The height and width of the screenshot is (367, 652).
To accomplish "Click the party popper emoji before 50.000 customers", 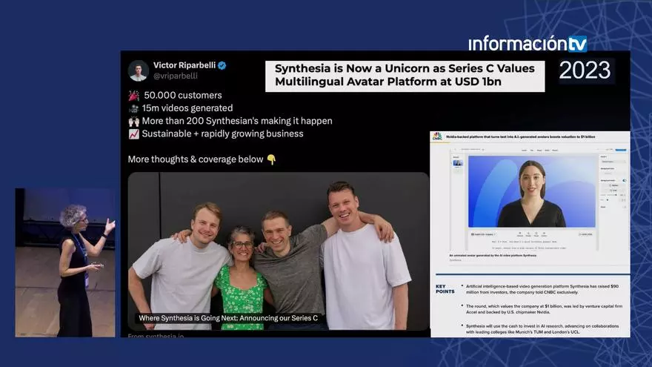I will coord(133,96).
